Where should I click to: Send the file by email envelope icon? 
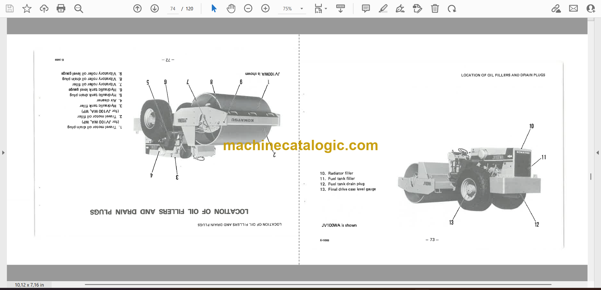coord(573,8)
